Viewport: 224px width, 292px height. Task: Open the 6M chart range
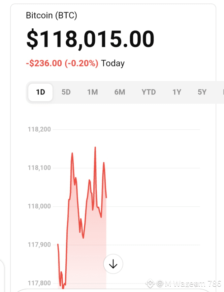point(120,92)
